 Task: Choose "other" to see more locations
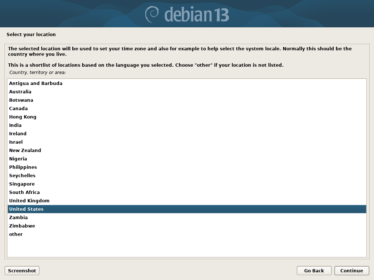click(187, 234)
